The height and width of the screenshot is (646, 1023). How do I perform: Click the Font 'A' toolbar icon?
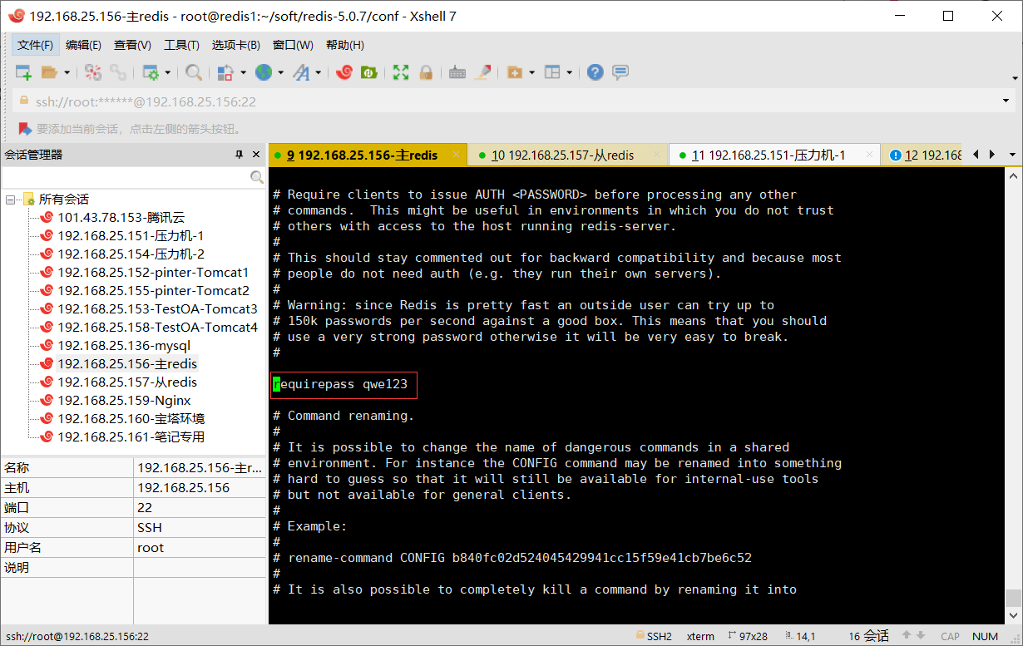pyautogui.click(x=300, y=72)
